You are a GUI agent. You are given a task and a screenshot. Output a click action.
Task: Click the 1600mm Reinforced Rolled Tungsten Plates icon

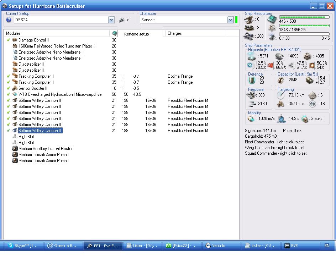tap(15, 46)
